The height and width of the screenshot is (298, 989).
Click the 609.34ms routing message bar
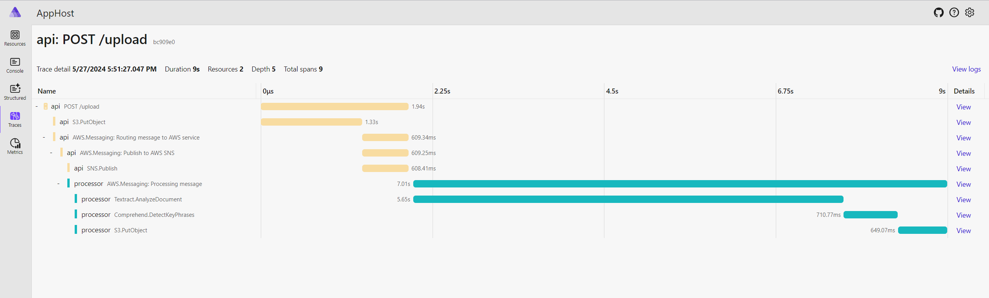[385, 137]
